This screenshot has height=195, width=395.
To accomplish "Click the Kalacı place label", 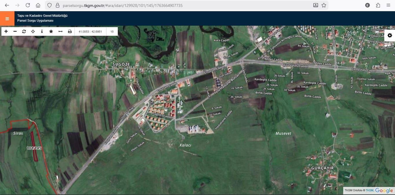I will (x=185, y=145).
